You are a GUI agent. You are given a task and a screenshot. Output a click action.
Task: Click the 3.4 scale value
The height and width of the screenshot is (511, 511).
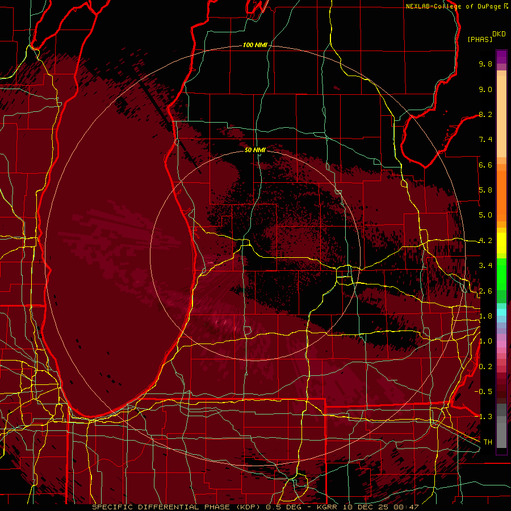click(x=485, y=266)
